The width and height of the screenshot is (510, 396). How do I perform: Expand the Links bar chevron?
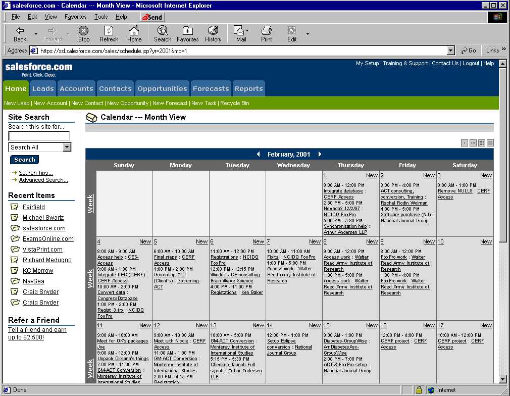(504, 49)
